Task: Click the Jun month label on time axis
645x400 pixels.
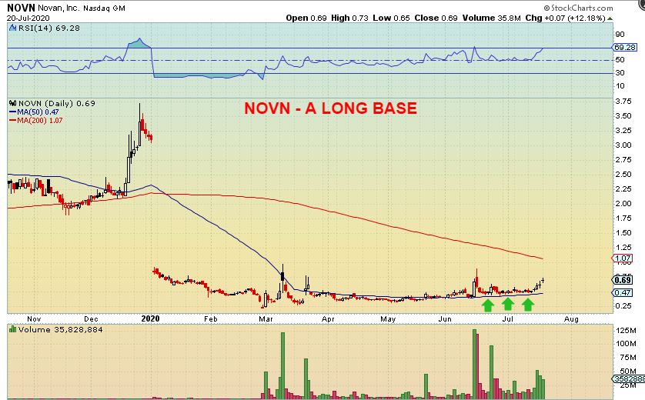Action: pos(445,319)
